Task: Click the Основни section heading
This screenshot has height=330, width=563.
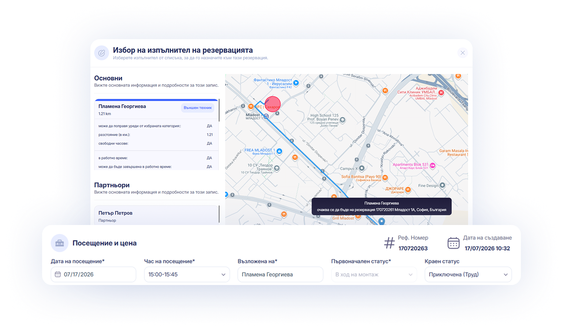Action: tap(108, 78)
